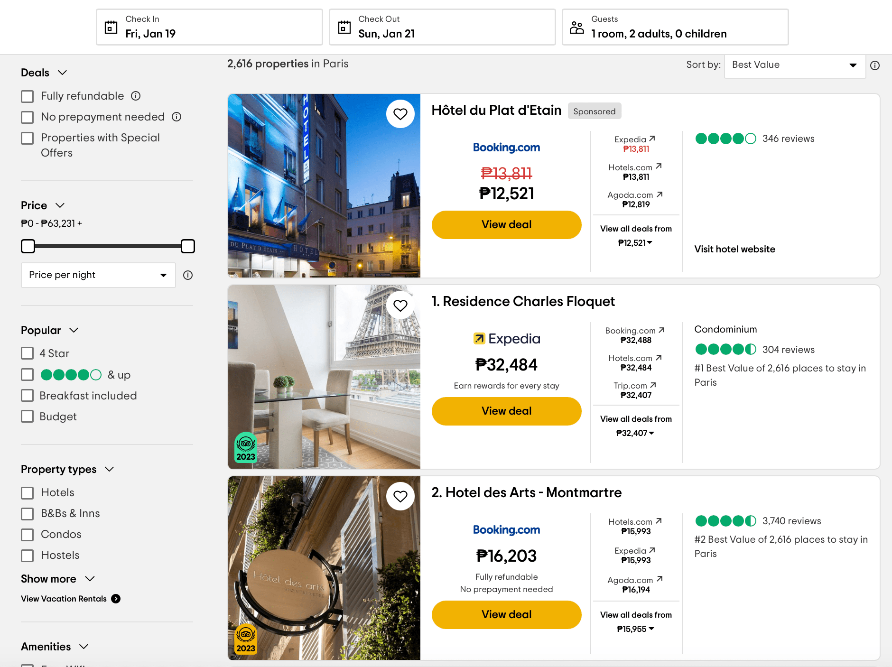Image resolution: width=892 pixels, height=667 pixels.
Task: Open info icon next to Sort by
Action: point(875,65)
